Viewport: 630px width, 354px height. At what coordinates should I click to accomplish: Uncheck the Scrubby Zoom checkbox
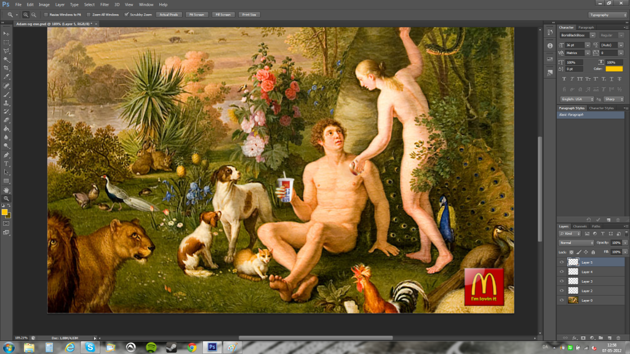[127, 15]
